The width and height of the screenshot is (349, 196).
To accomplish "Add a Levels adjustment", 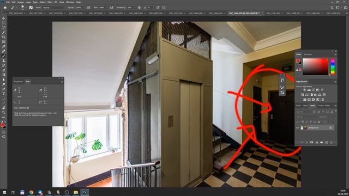I will tap(309, 90).
